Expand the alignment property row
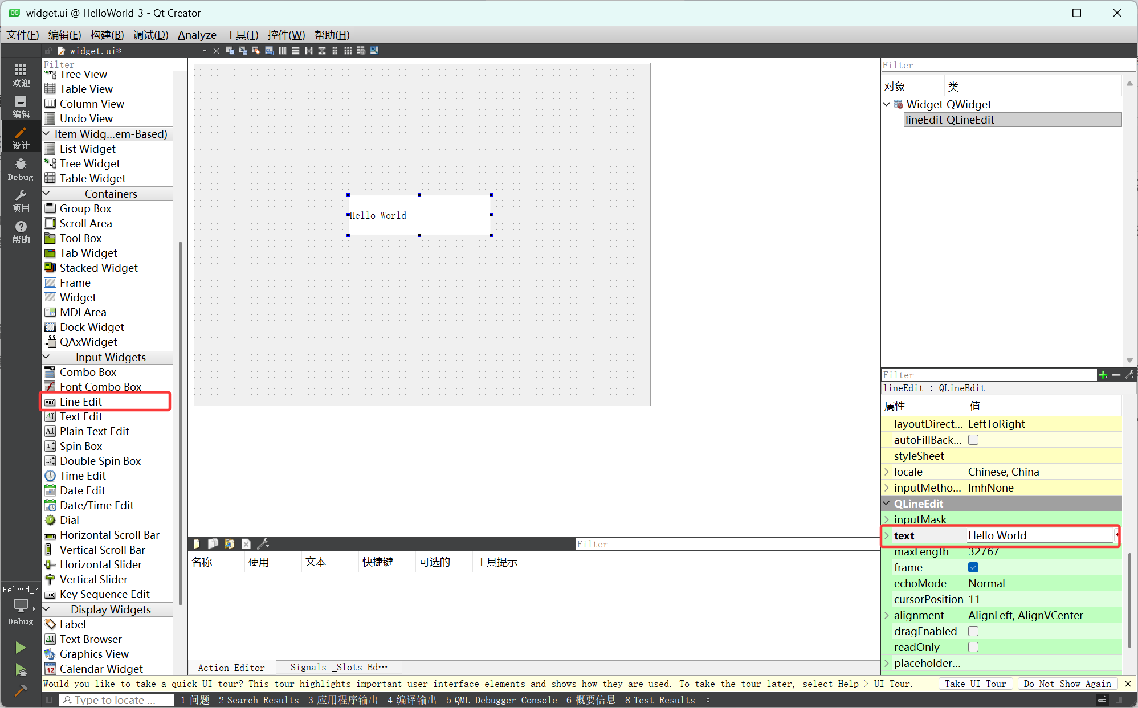Screen dimensions: 1138x708 (x=887, y=615)
